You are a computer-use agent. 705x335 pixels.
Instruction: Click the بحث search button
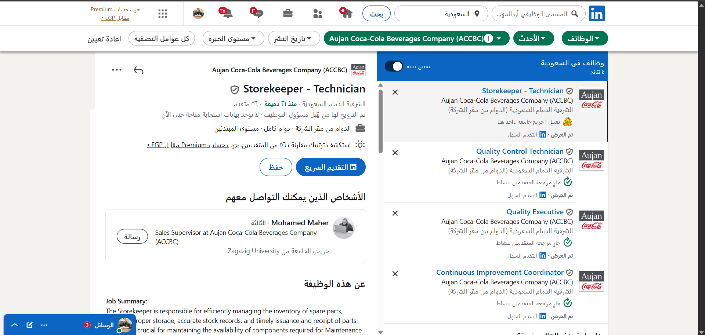[x=376, y=14]
